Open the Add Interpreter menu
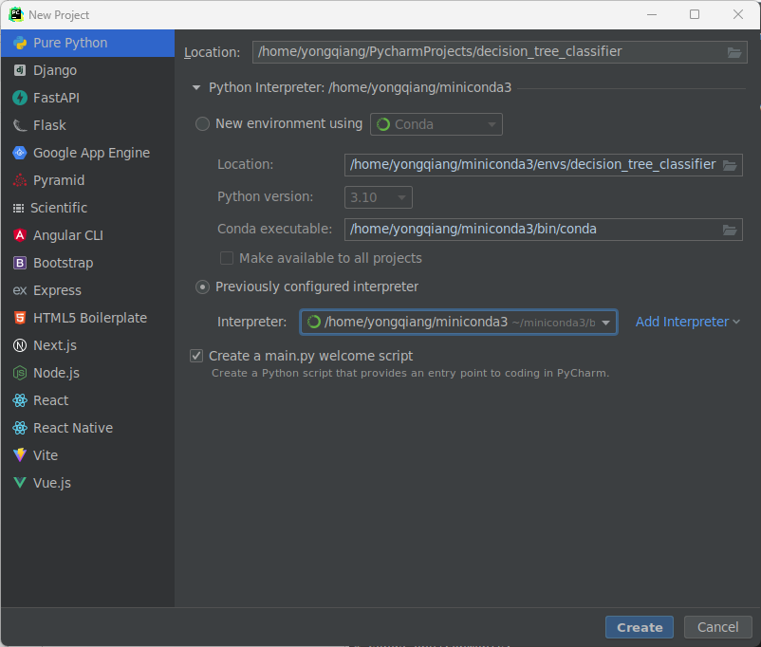The width and height of the screenshot is (761, 647). point(687,322)
